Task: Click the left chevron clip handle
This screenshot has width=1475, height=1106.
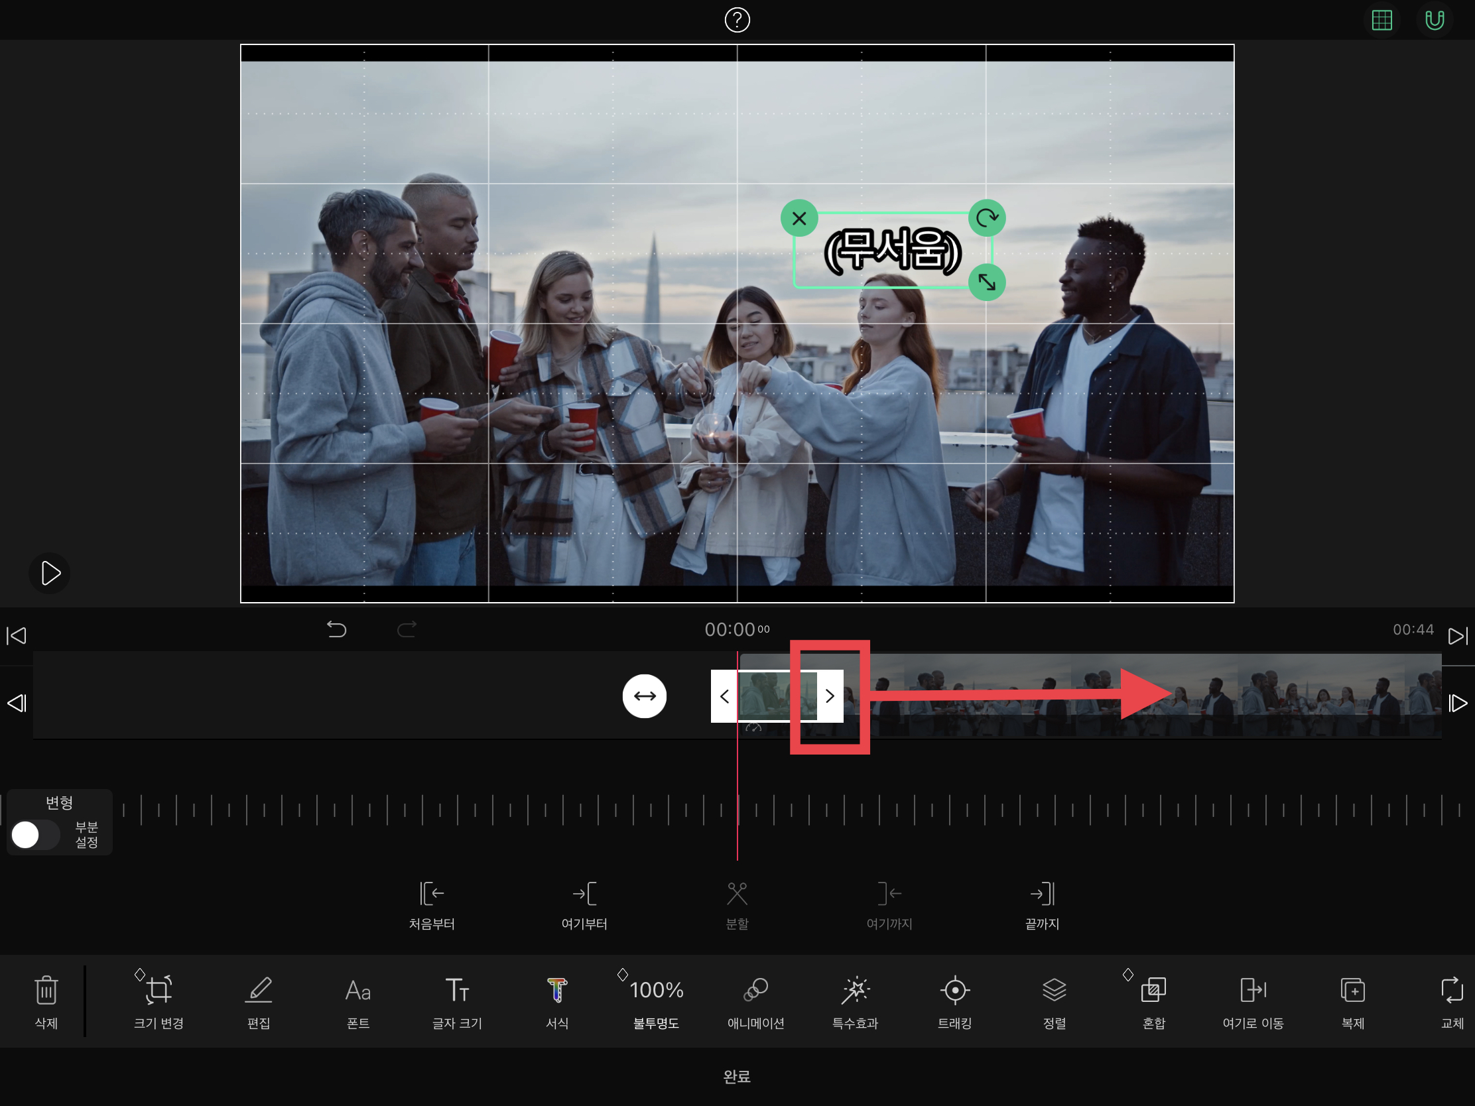Action: pos(724,696)
